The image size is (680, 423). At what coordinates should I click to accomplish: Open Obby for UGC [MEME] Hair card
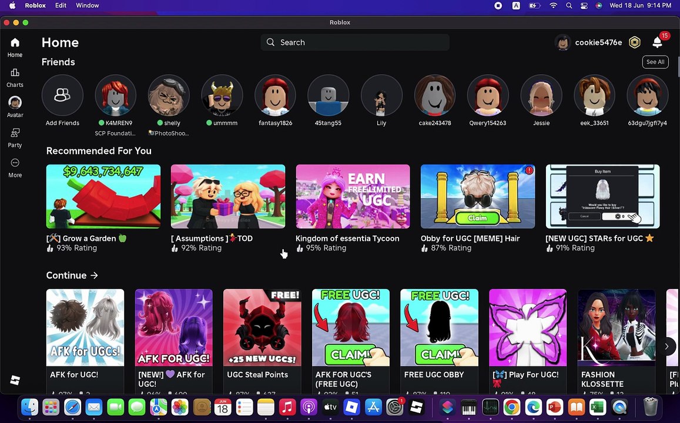click(477, 209)
